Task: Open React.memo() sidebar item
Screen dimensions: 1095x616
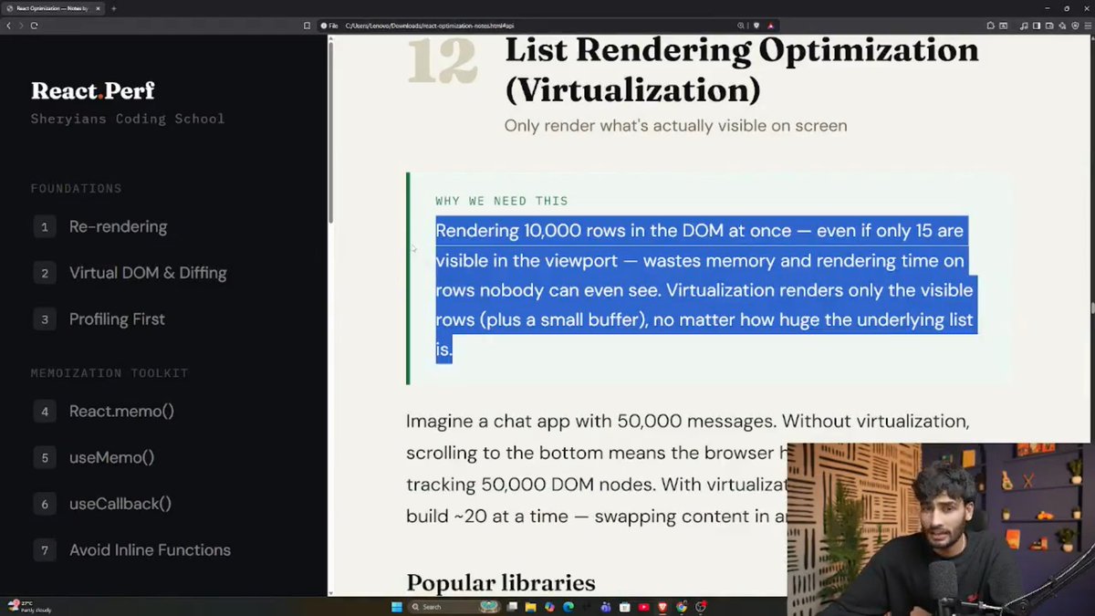Action: click(121, 412)
